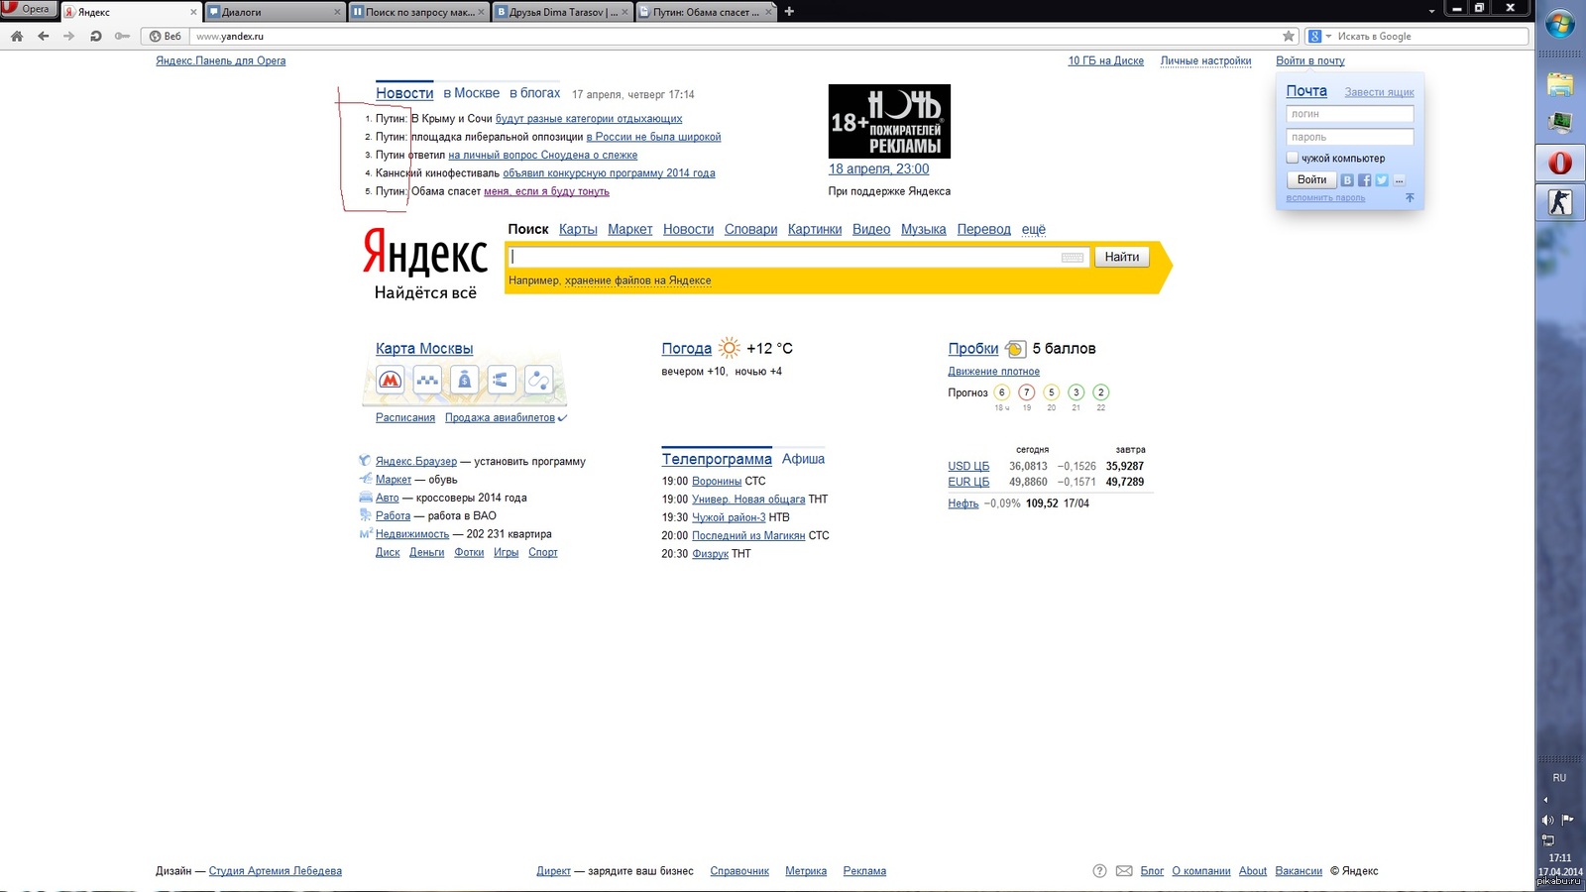Viewport: 1586px width, 892px height.
Task: Expand the 'ещё' services list
Action: (x=1033, y=229)
